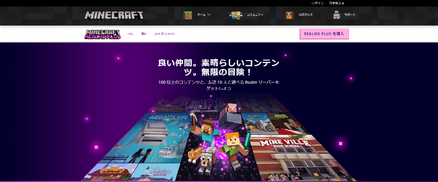Select the Footprints content tile
438x182 pixels.
point(110,172)
